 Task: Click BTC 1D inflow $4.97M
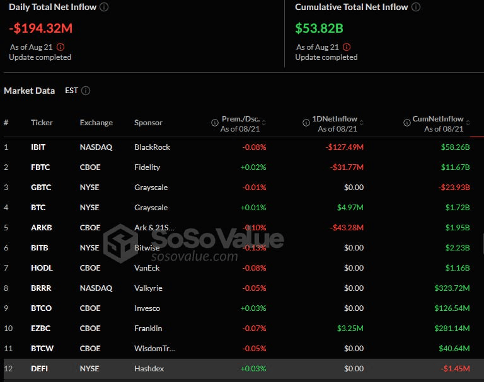click(x=350, y=208)
